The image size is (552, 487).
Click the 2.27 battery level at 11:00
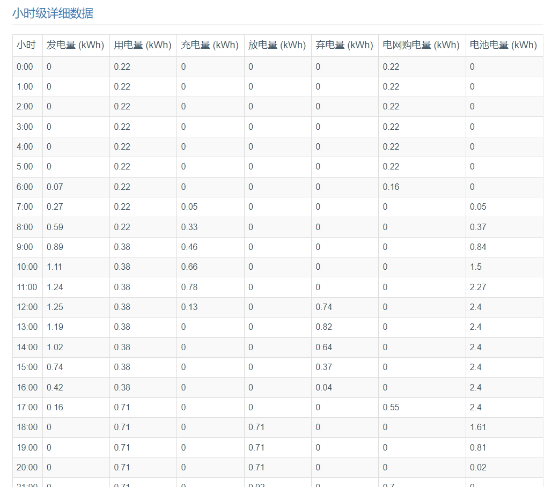coord(478,287)
